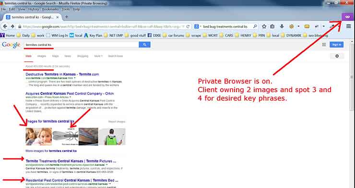Click the bookmark star icon

[264, 26]
